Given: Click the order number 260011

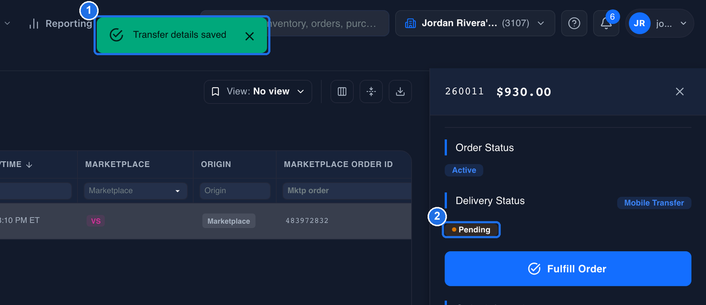Looking at the screenshot, I should click(x=464, y=91).
